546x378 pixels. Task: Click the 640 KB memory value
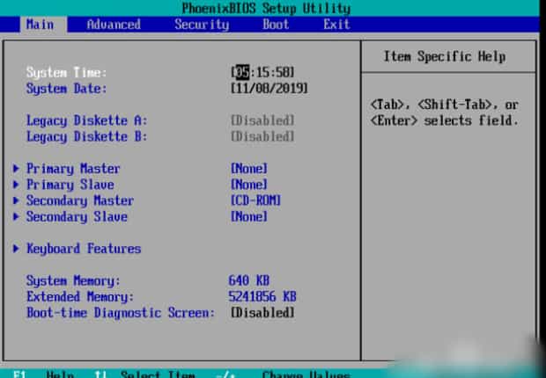point(249,280)
